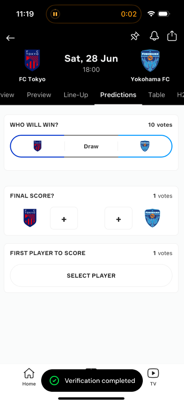Tap the back arrow icon
The width and height of the screenshot is (184, 403).
pyautogui.click(x=10, y=38)
